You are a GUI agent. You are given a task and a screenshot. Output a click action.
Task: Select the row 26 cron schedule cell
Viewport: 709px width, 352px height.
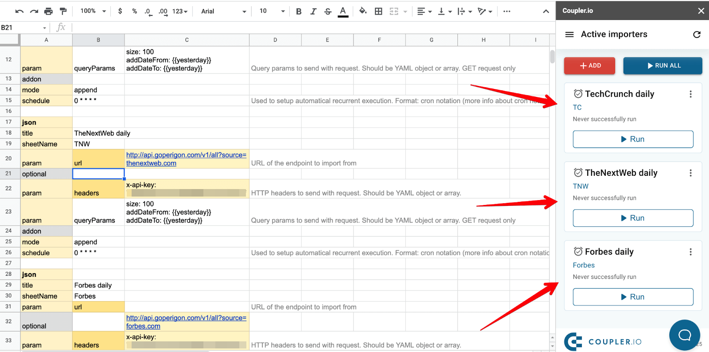[x=98, y=252]
